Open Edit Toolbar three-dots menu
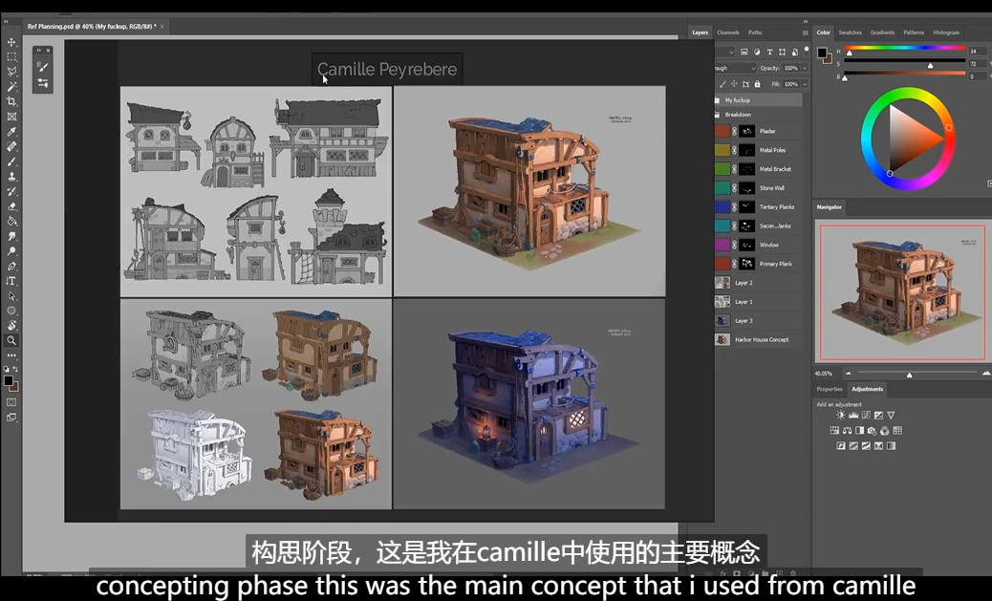The image size is (992, 601). [11, 355]
